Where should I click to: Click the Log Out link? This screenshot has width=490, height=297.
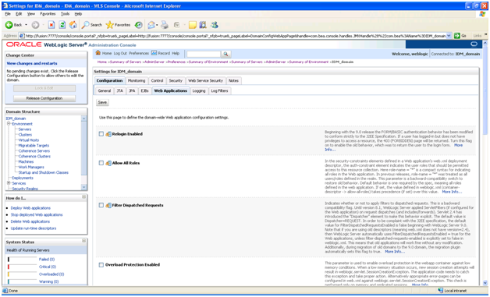120,54
